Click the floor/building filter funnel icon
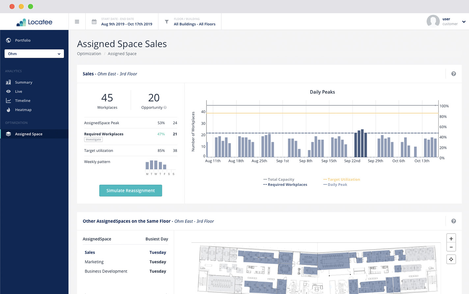The height and width of the screenshot is (294, 469). pyautogui.click(x=167, y=22)
